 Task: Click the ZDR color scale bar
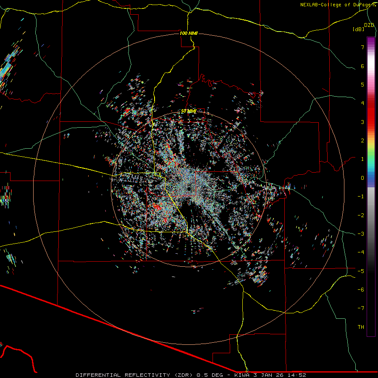pos(371,186)
